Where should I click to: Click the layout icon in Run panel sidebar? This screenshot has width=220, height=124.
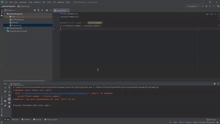pyautogui.click(x=5, y=101)
